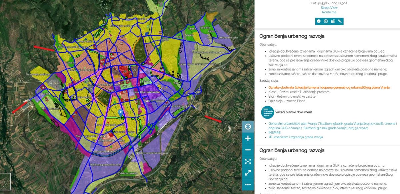This screenshot has height=194, width=400.
Task: Open the bar chart statistics tool
Action: [x=333, y=21]
